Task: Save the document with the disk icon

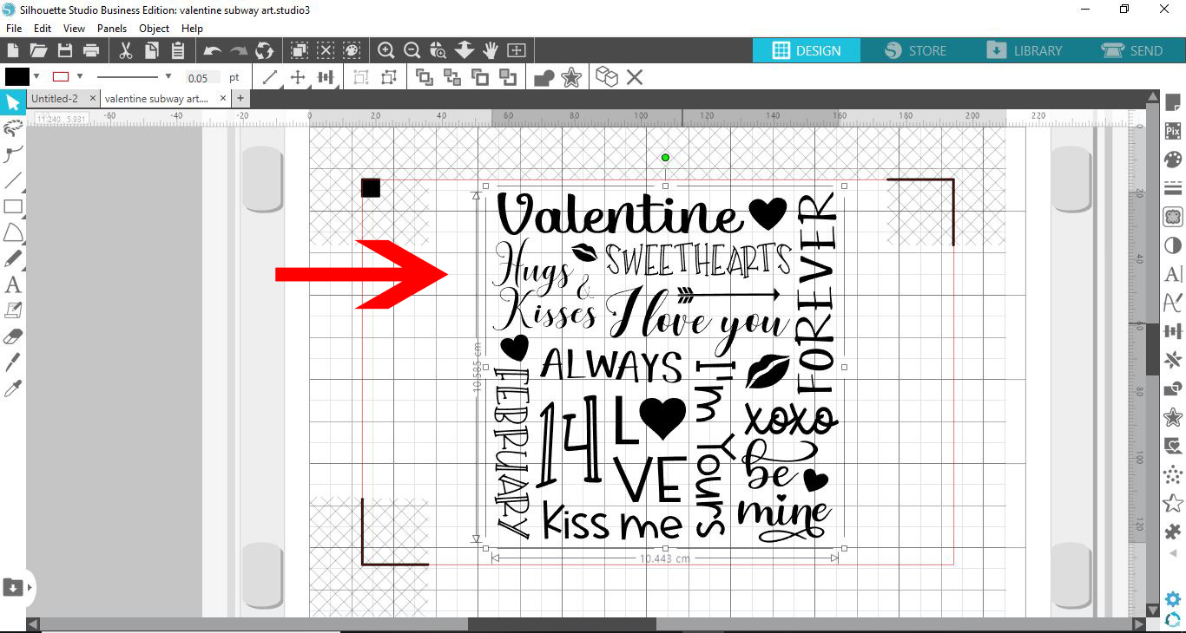Action: pyautogui.click(x=64, y=50)
